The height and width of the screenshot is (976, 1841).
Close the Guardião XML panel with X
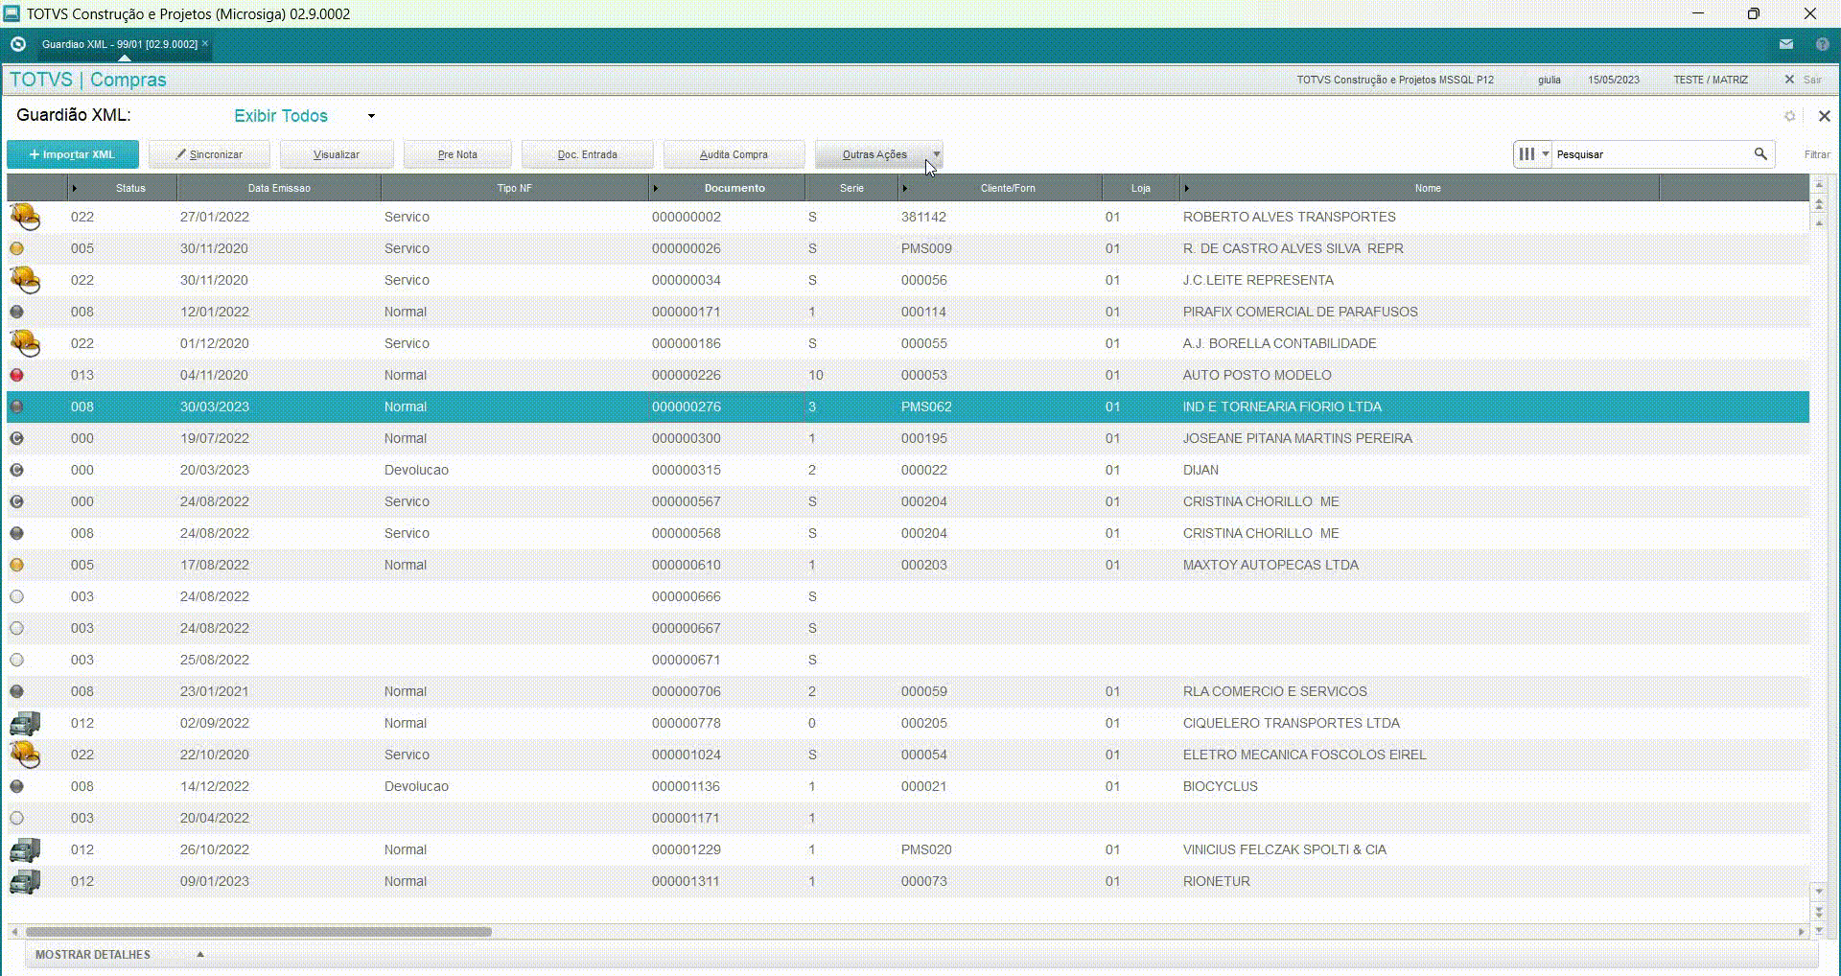pyautogui.click(x=1824, y=116)
